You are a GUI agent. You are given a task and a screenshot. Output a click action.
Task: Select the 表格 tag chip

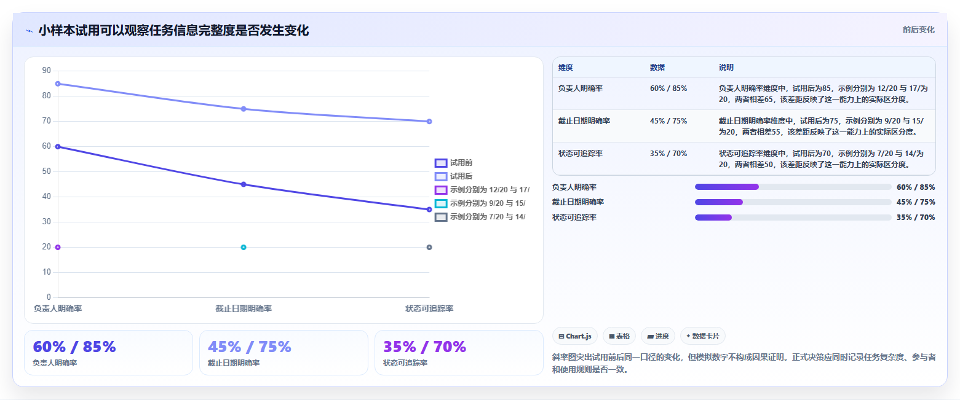(619, 336)
